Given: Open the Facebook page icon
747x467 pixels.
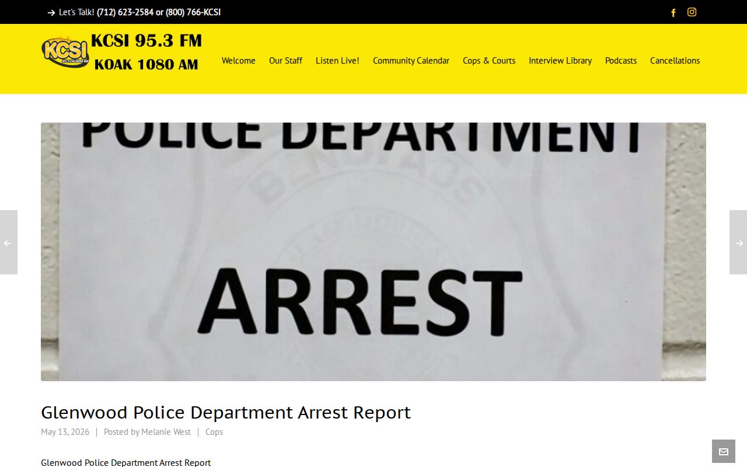Looking at the screenshot, I should click(673, 12).
